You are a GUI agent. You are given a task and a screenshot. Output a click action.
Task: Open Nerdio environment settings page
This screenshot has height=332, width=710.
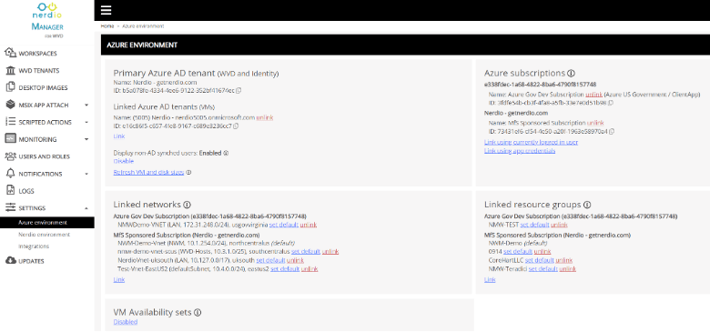[x=44, y=235]
